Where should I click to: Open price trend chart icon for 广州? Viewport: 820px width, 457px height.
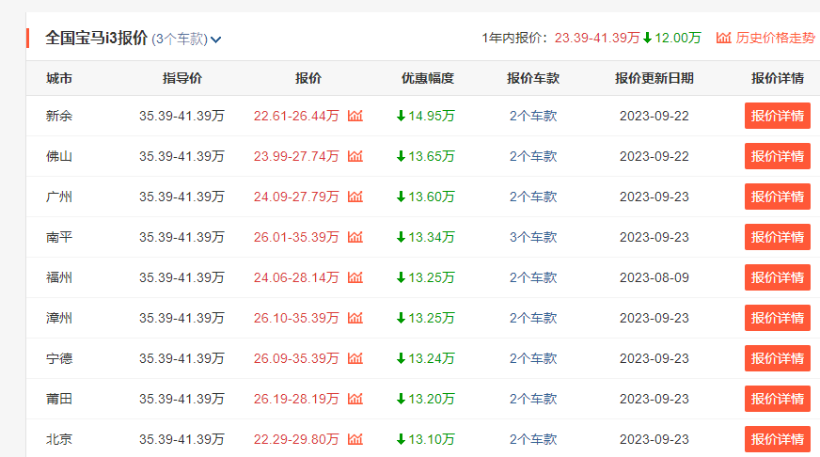(355, 197)
